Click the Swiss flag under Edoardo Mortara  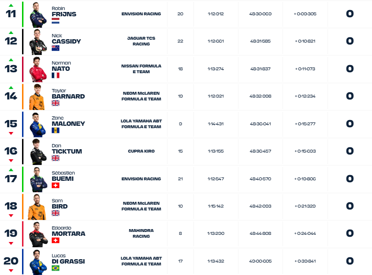click(x=56, y=241)
